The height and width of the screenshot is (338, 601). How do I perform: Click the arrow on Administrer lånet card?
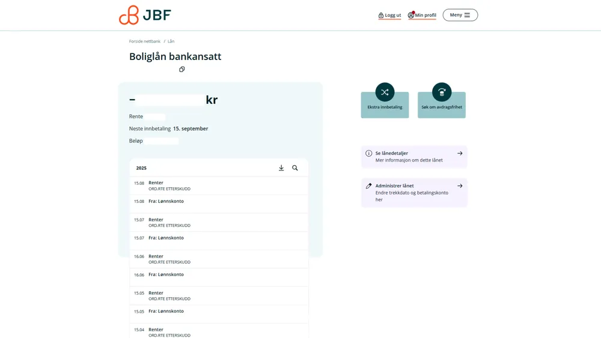(460, 186)
